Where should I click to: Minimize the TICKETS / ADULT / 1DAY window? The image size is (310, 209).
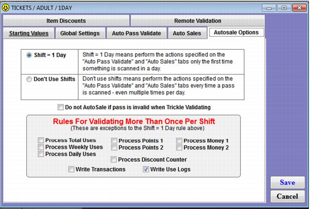(269, 8)
